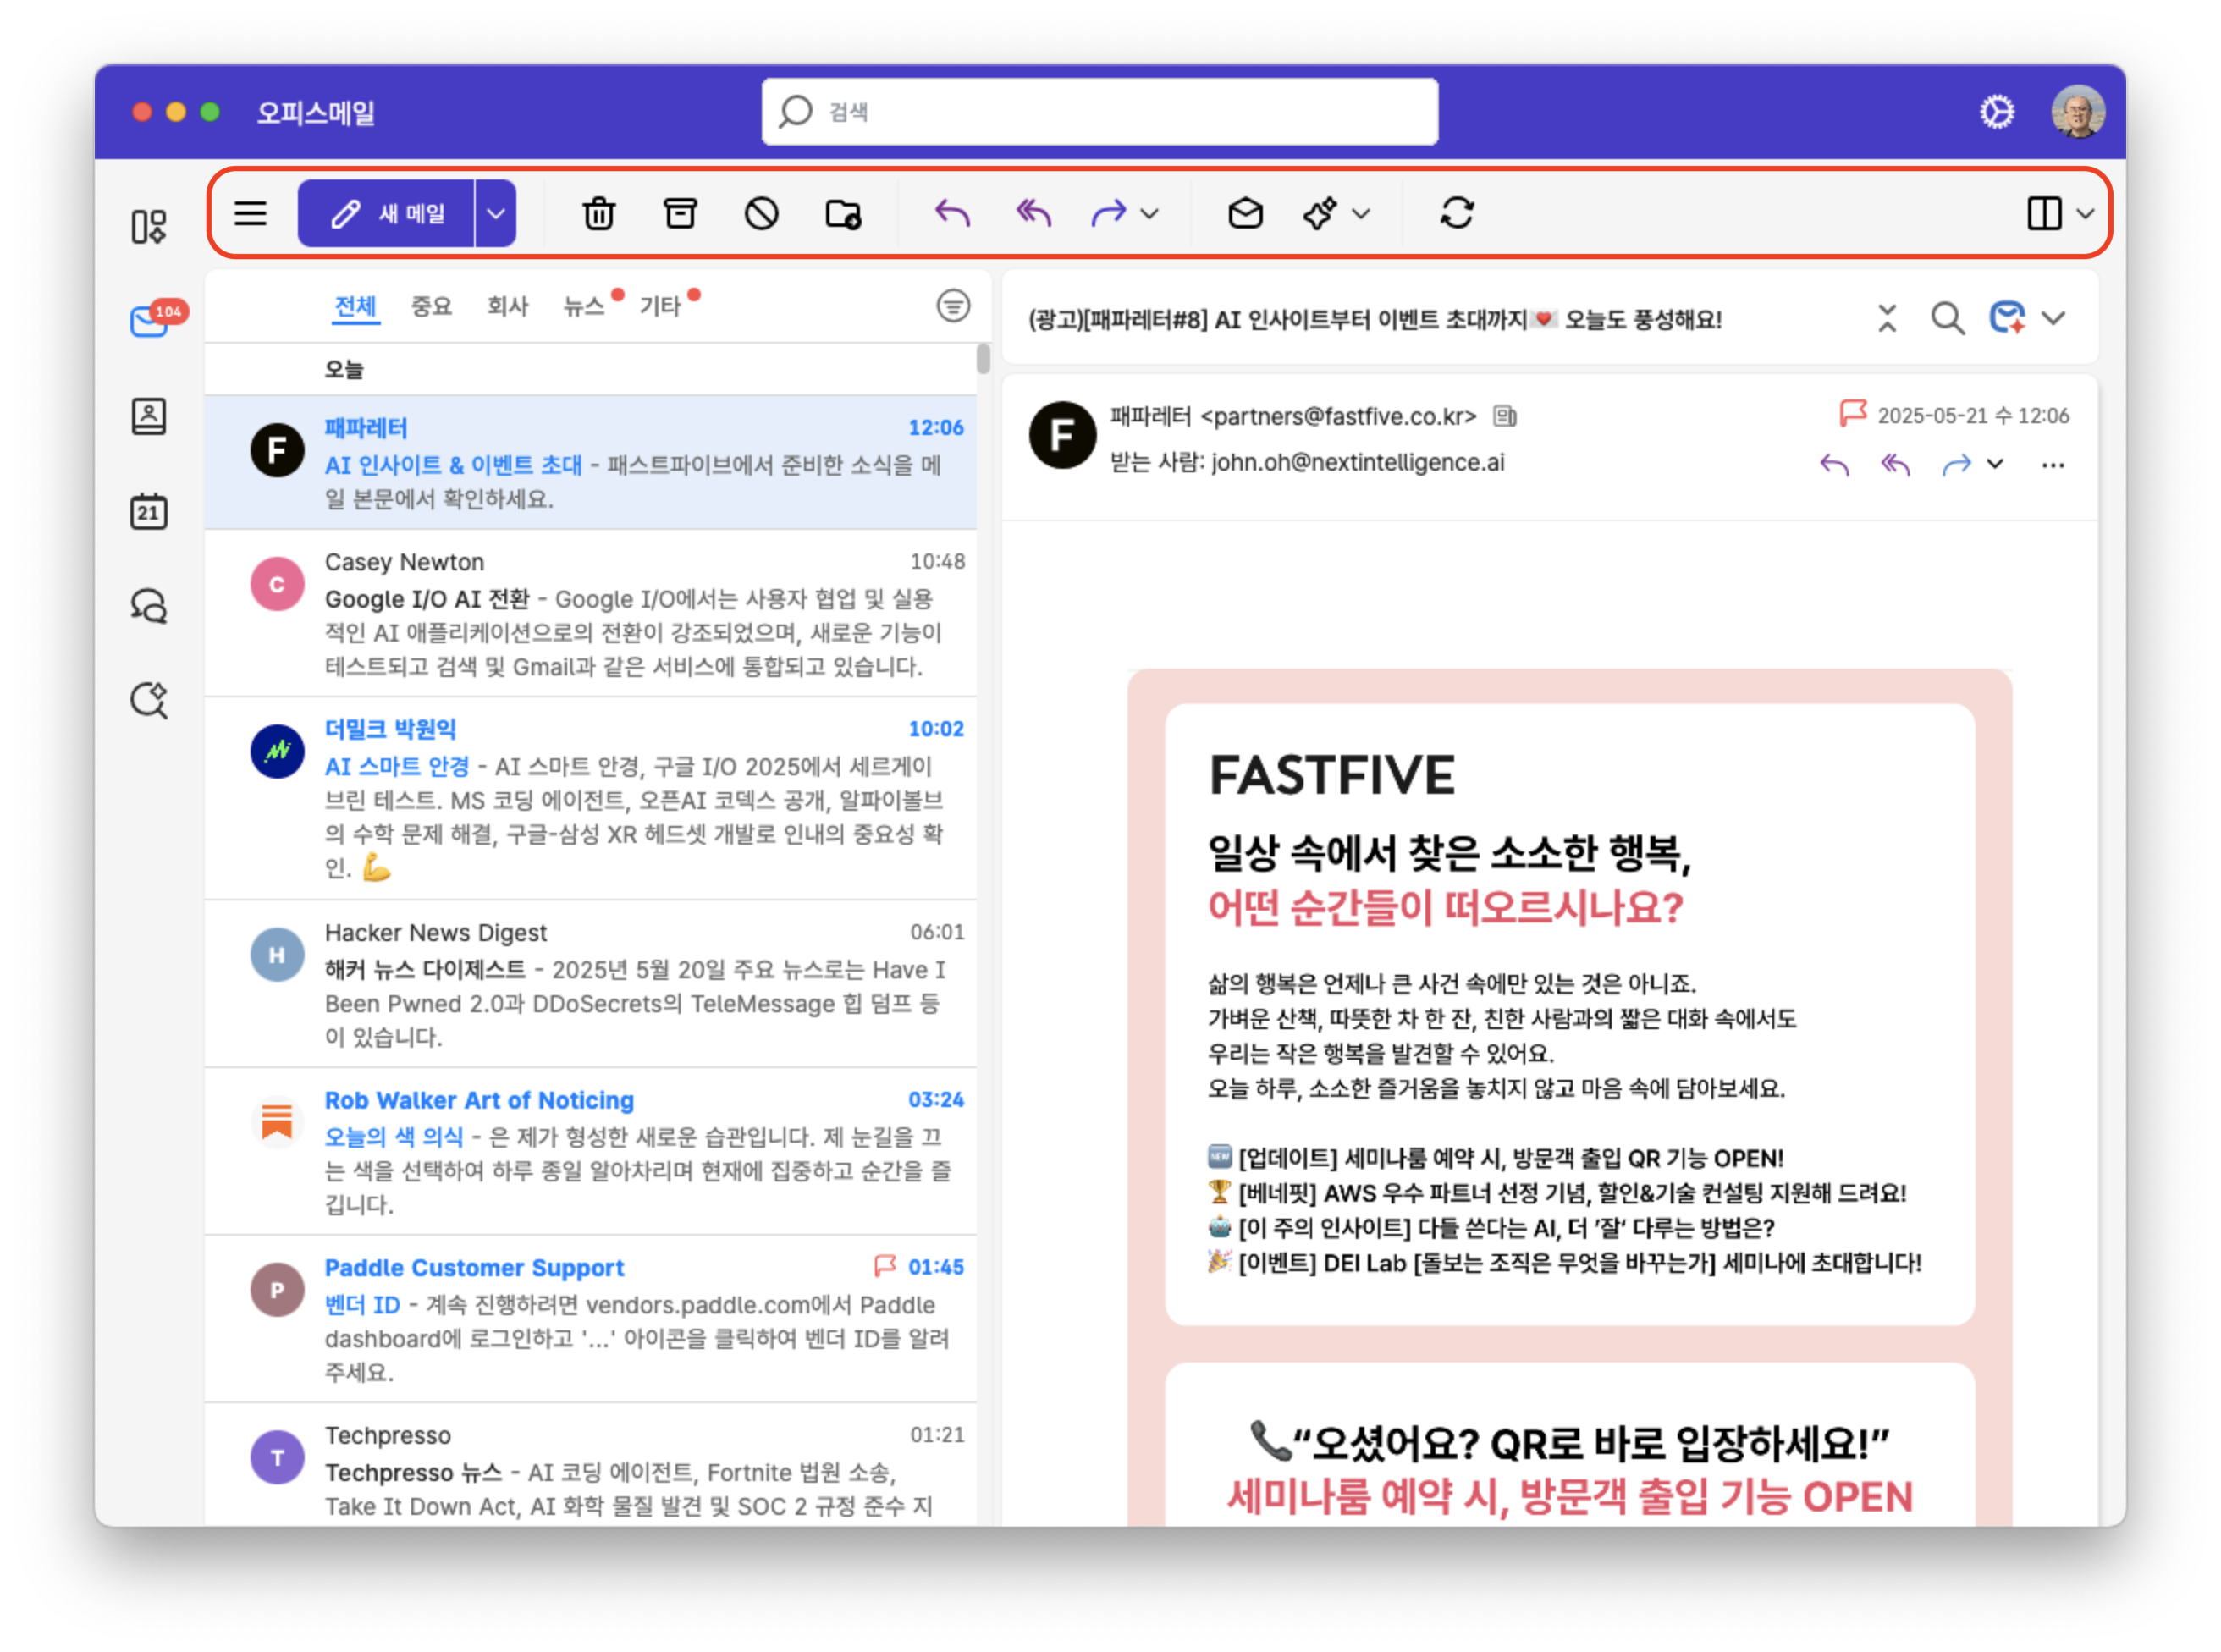Collapse the message thread with the arrows icon

click(x=1886, y=319)
